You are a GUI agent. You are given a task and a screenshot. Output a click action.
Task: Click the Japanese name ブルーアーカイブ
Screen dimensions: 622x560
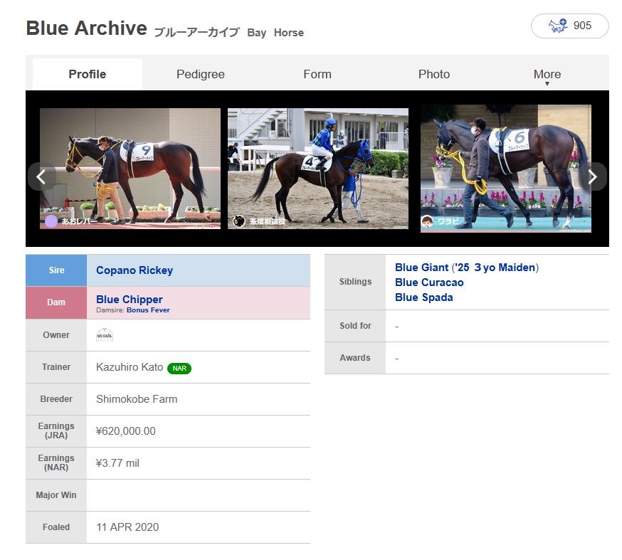pyautogui.click(x=196, y=32)
